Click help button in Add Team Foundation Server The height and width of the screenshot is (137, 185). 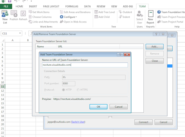coord(120,54)
